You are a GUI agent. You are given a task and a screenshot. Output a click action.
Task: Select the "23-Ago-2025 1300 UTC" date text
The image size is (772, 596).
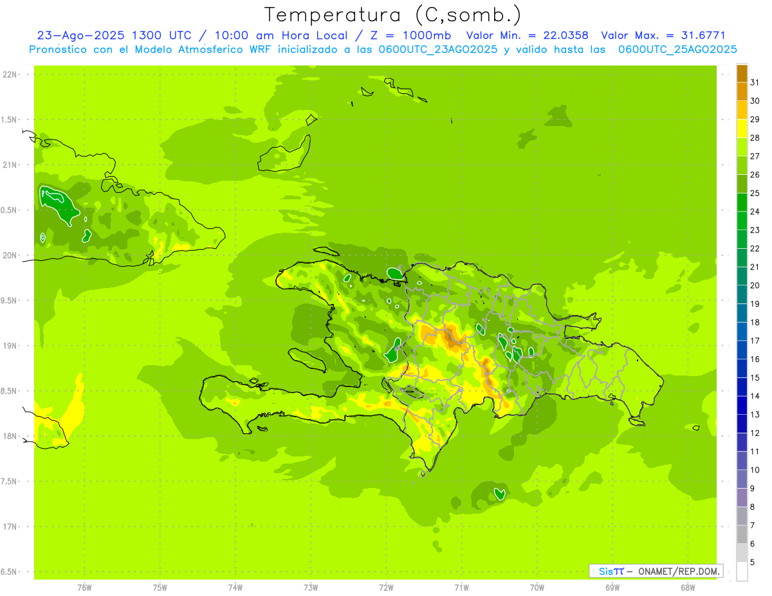[114, 36]
